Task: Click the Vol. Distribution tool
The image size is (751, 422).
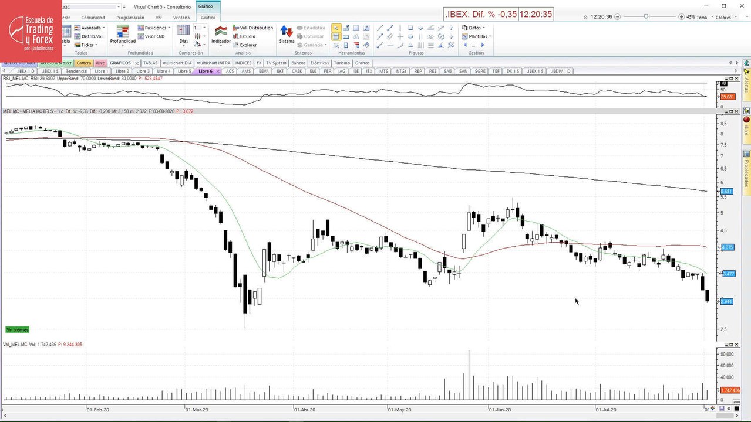Action: [x=252, y=28]
